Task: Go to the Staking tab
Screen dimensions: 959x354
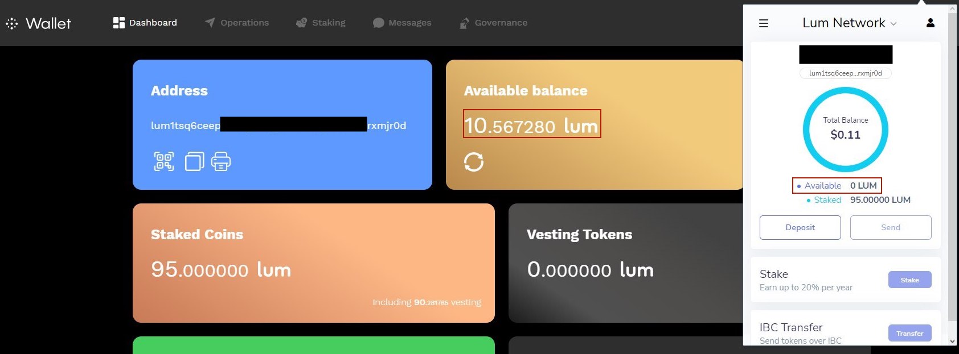Action: pos(321,23)
